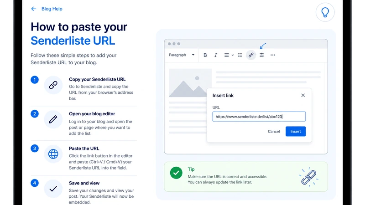This screenshot has width=365, height=205.
Task: Click the 'Insert link' dialog title
Action: click(223, 96)
